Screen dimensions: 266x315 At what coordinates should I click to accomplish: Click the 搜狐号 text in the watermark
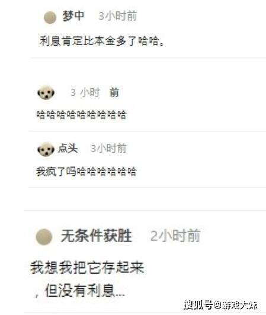(x=198, y=305)
